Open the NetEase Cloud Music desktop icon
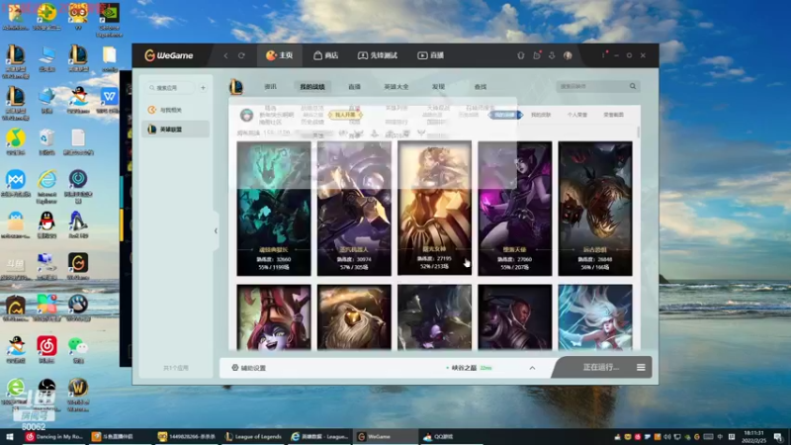Screen dimensions: 791x445 coord(46,350)
